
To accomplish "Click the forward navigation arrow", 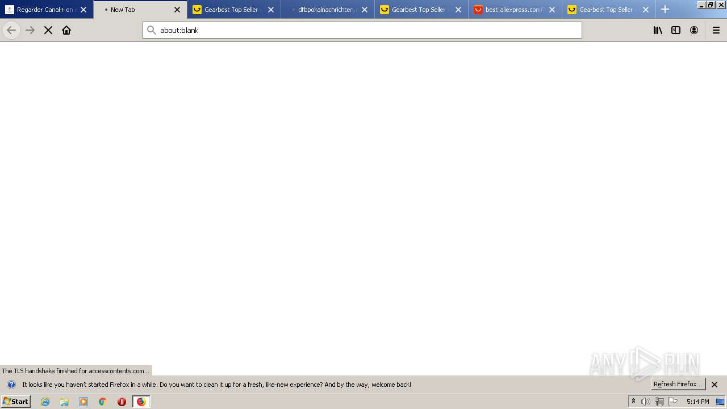I will pyautogui.click(x=30, y=30).
